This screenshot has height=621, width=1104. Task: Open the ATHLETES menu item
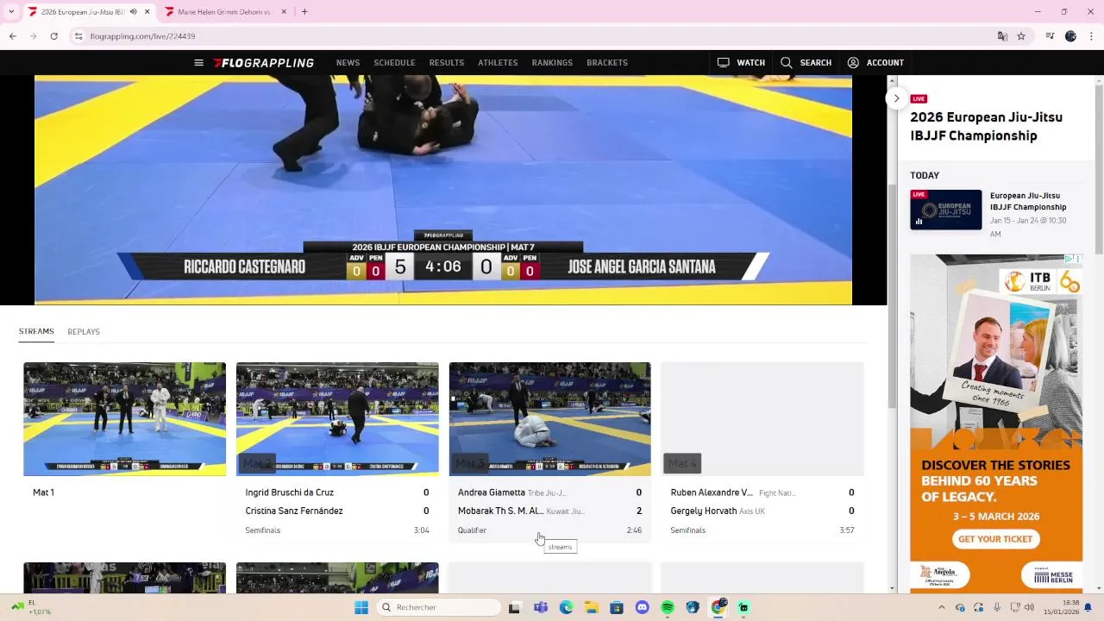click(498, 63)
